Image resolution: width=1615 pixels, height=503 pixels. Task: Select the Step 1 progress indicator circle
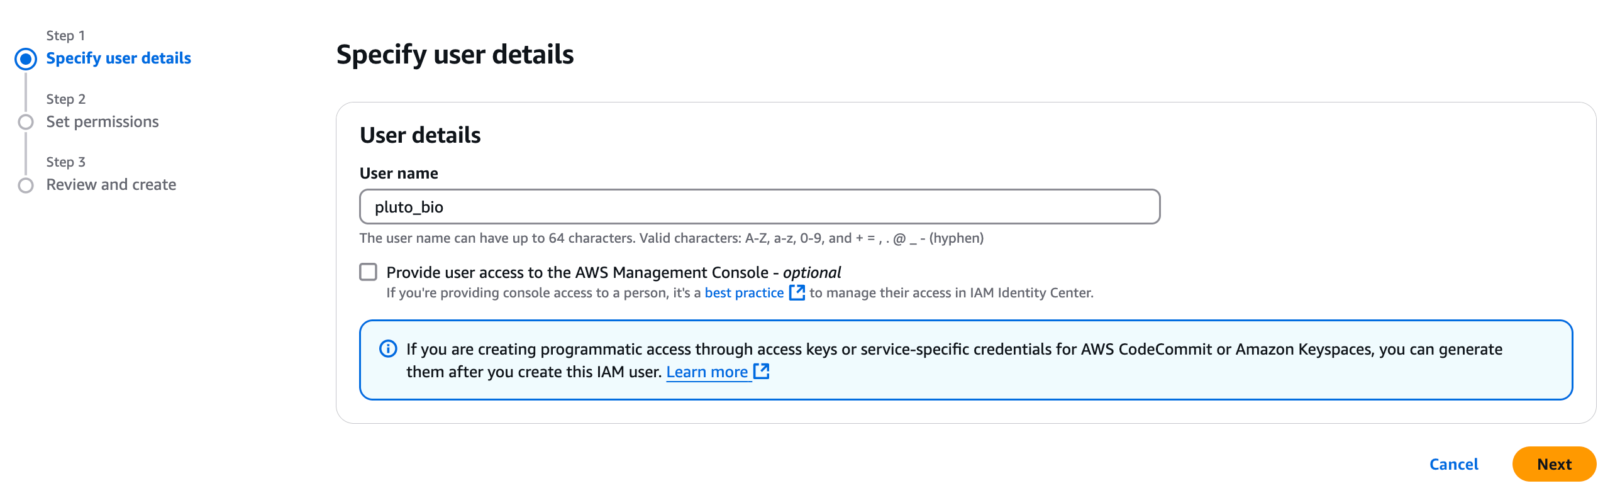tap(26, 59)
